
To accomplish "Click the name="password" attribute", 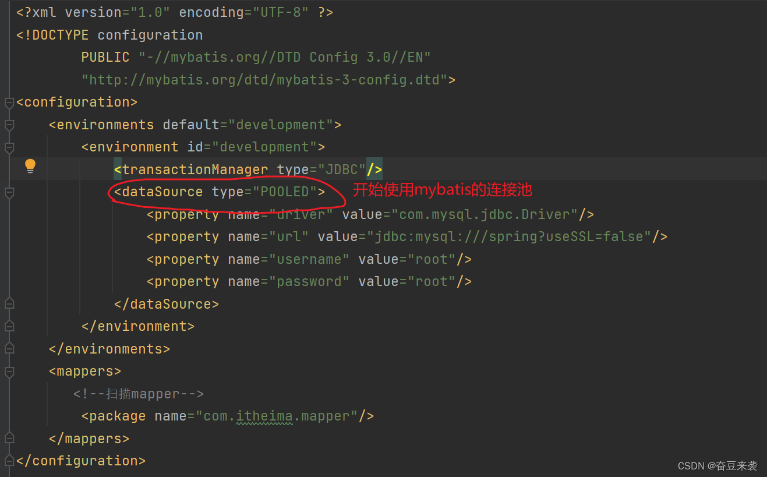I will coord(288,281).
